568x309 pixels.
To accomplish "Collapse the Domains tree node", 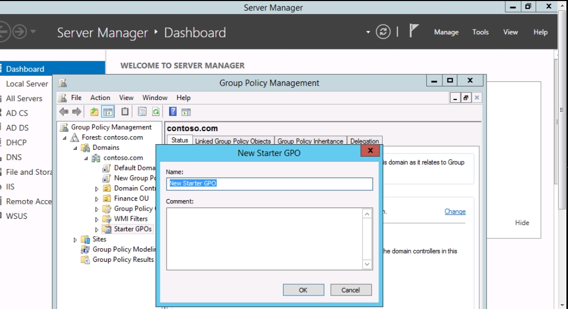I will click(75, 148).
